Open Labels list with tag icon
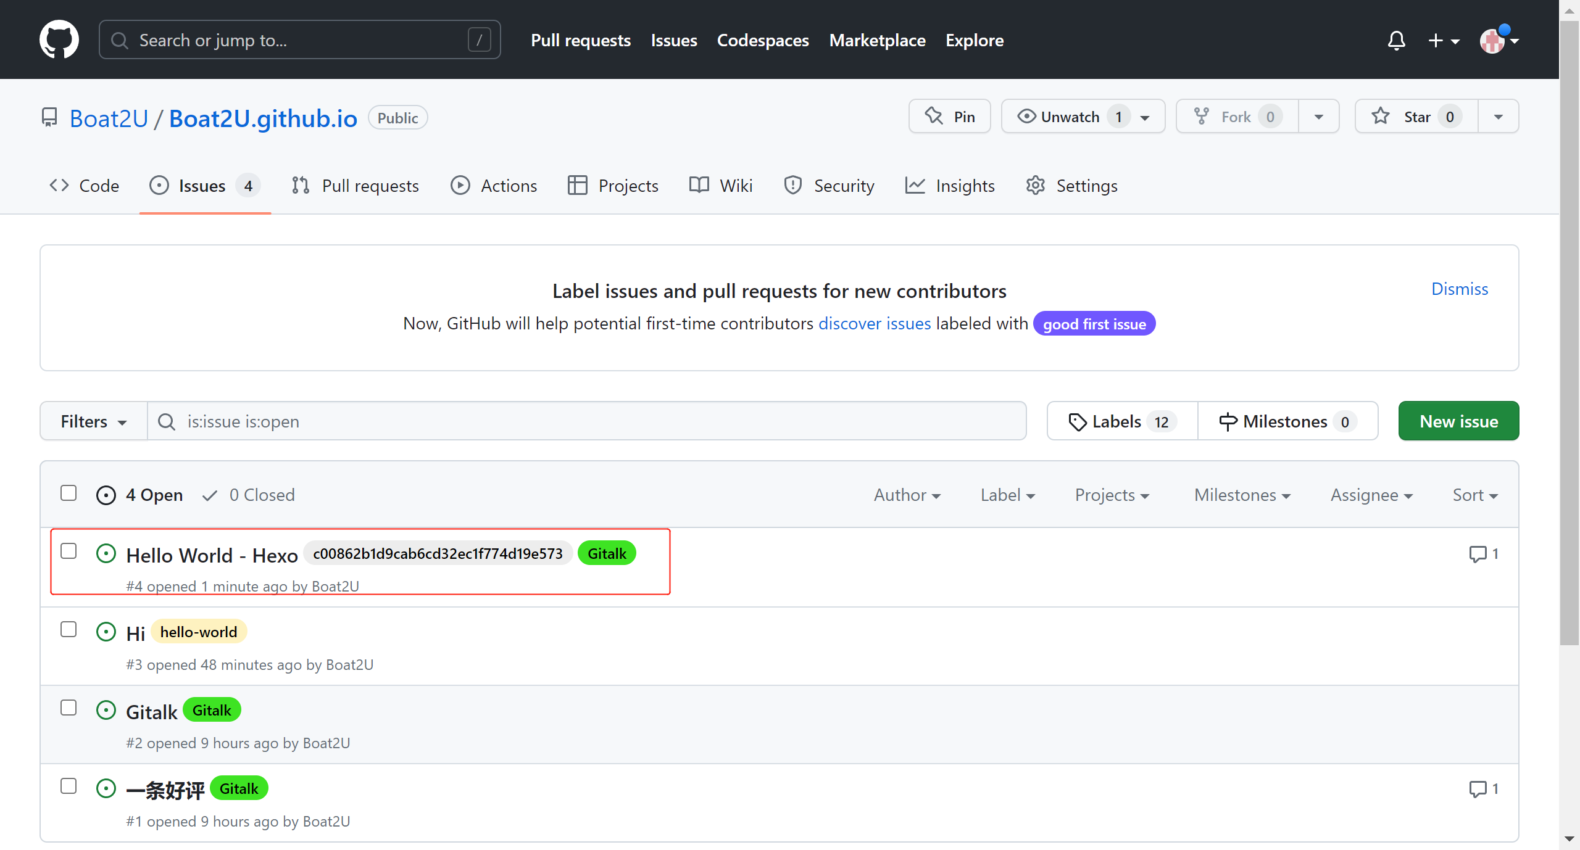 pyautogui.click(x=1122, y=421)
